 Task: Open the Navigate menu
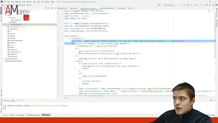[18, 2]
